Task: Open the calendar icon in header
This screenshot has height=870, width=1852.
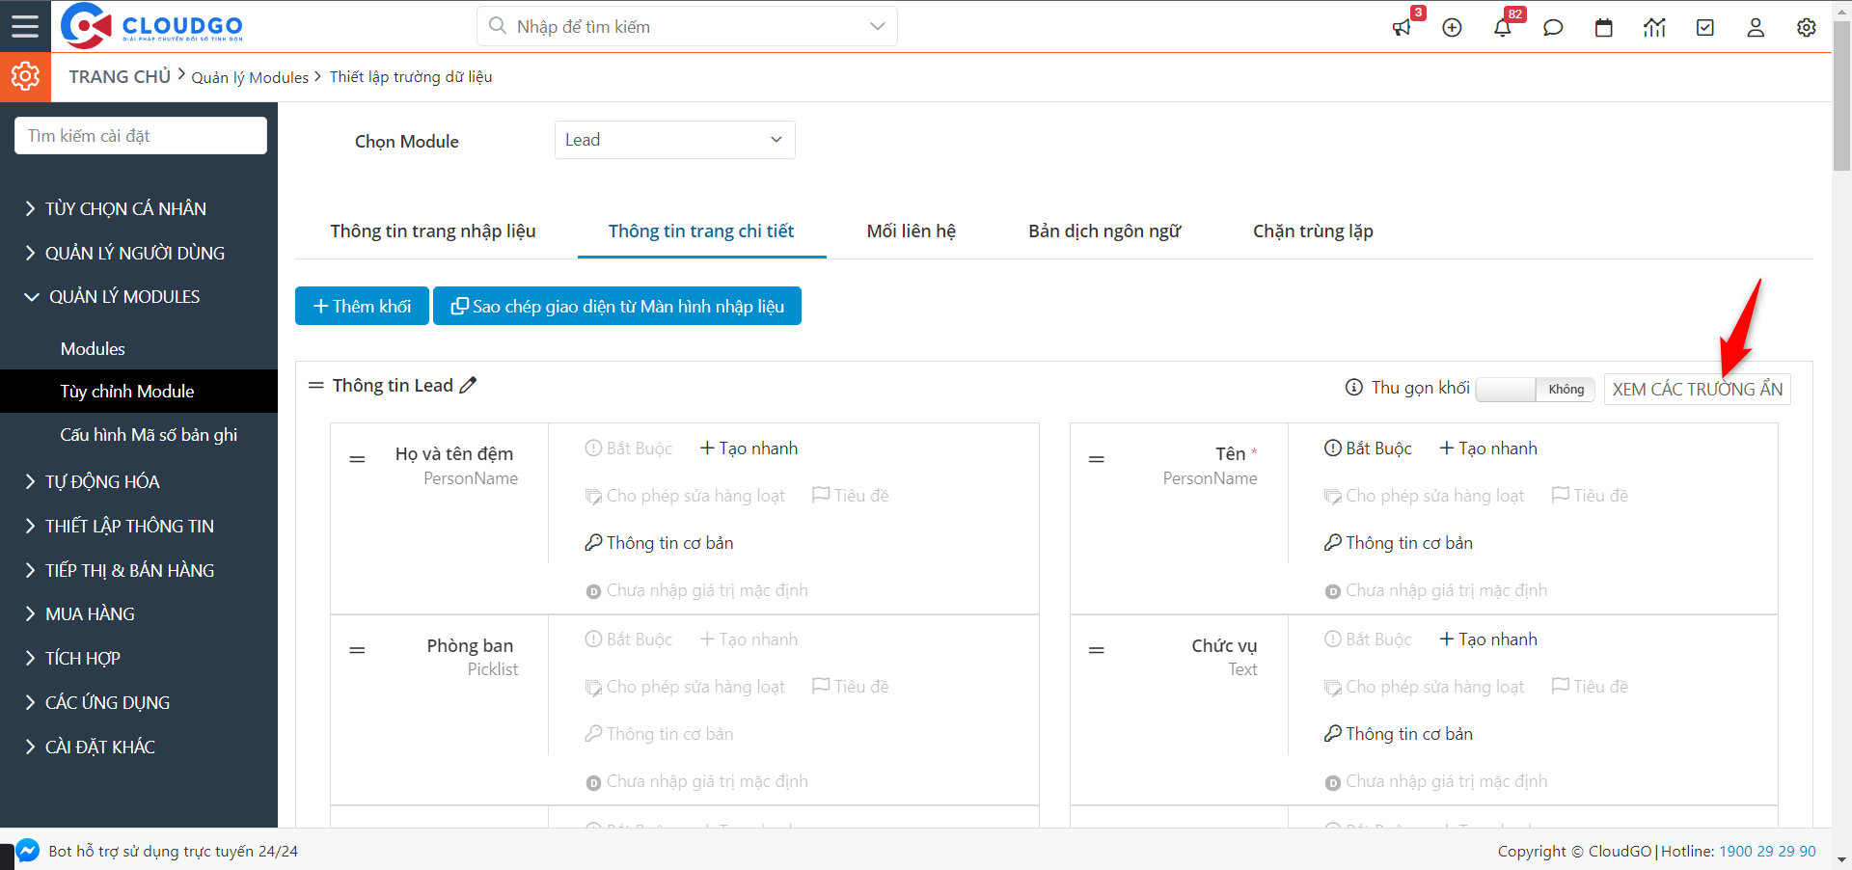Action: coord(1603,28)
